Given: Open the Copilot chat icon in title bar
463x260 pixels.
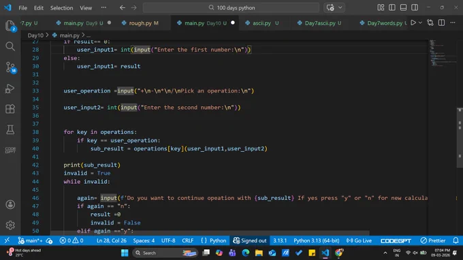Looking at the screenshot, I should pos(330,7).
